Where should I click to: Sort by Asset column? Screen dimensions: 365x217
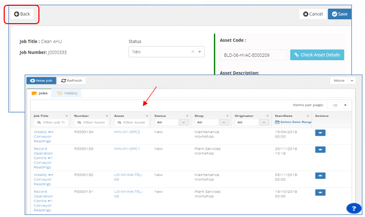147,116
